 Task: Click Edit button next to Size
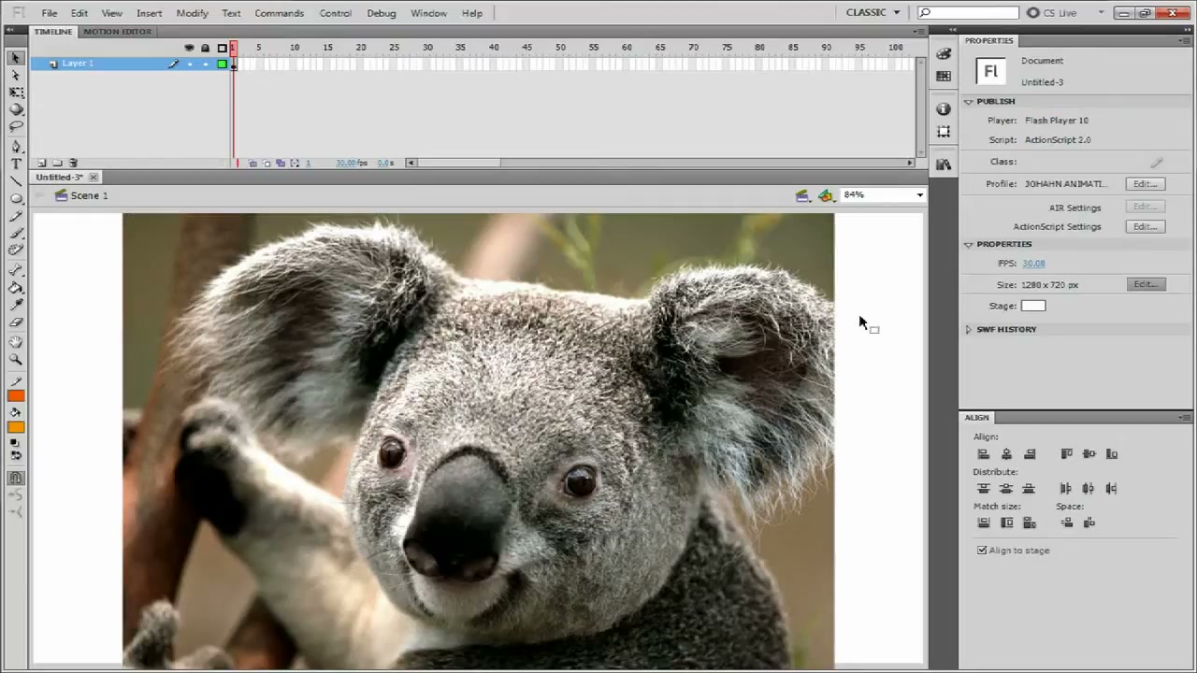1146,284
